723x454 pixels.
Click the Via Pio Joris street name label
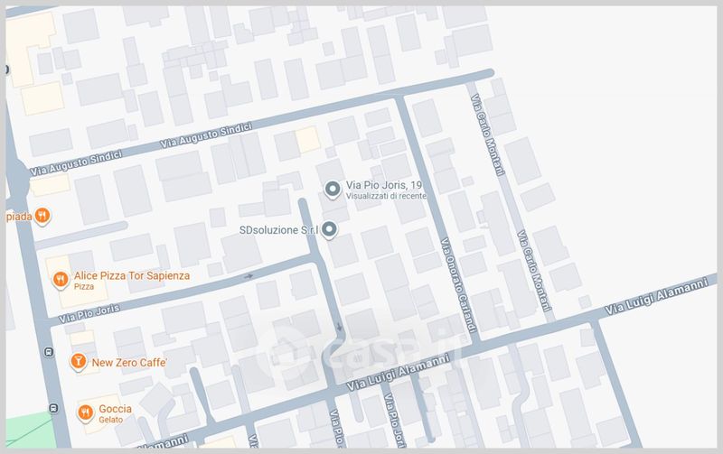(89, 313)
